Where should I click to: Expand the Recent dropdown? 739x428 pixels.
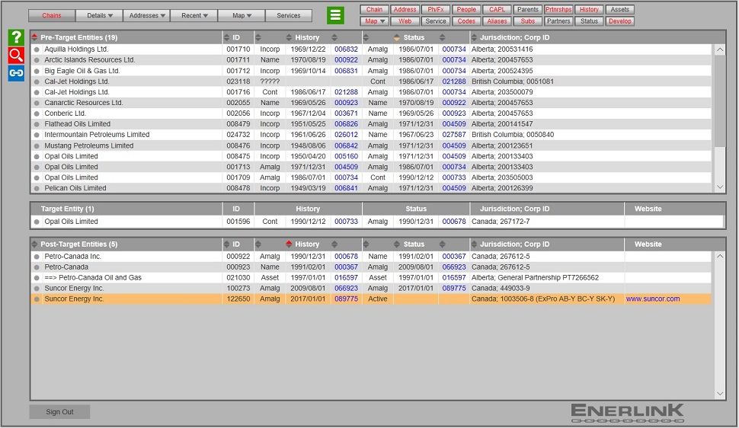point(194,15)
